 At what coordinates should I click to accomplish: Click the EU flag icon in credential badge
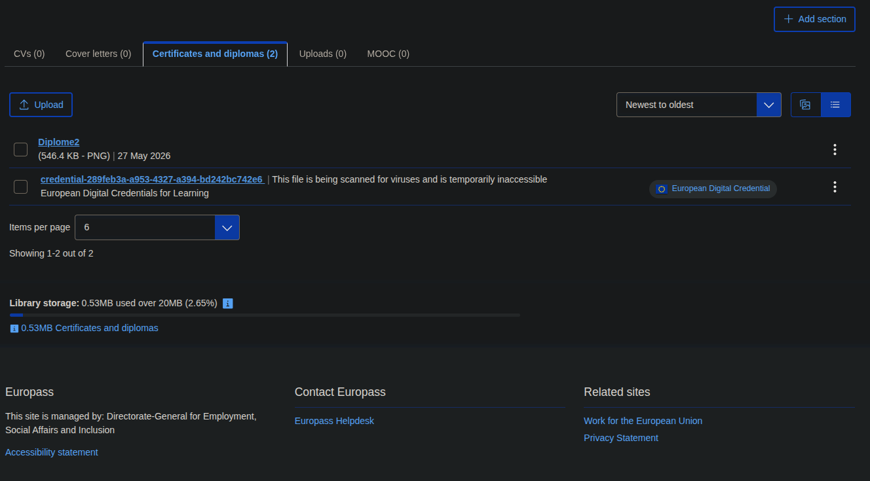click(662, 188)
